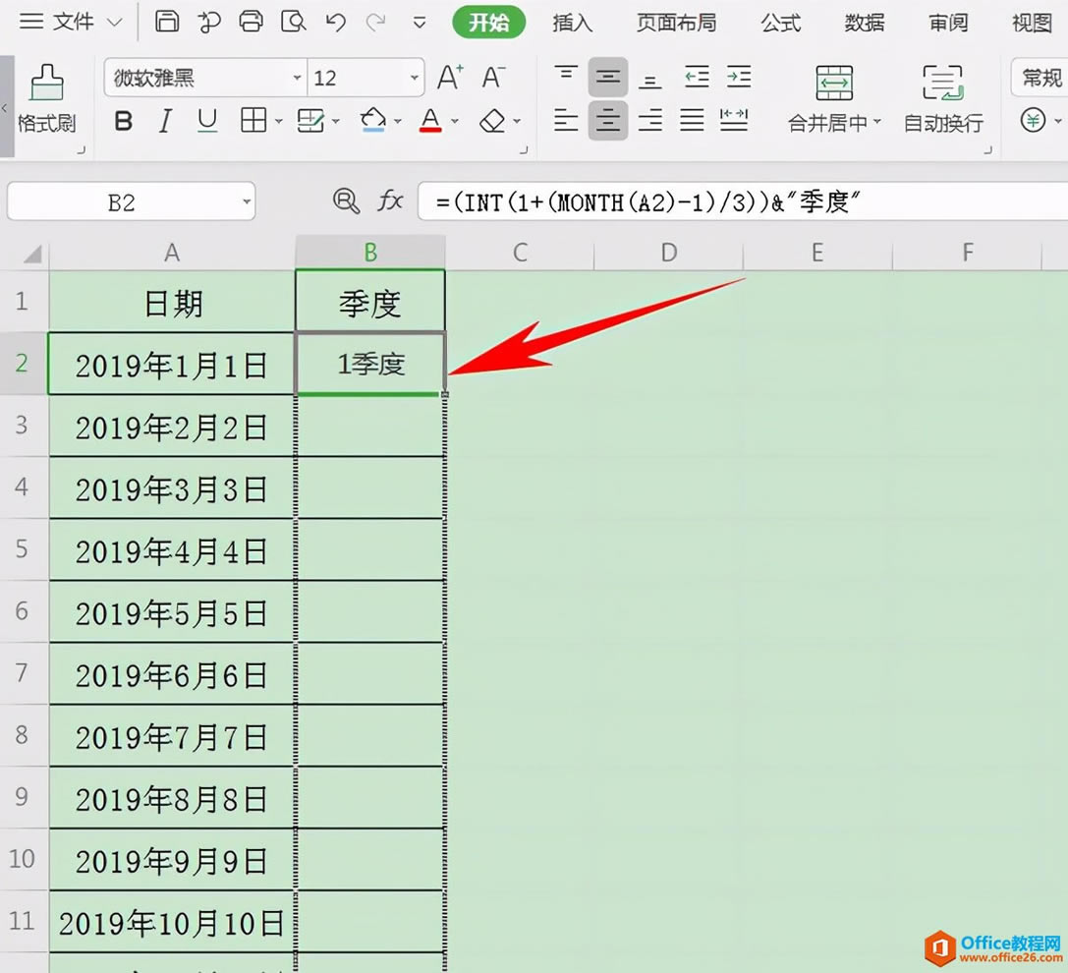
Task: Decrease font size with A- icon
Action: tap(494, 77)
